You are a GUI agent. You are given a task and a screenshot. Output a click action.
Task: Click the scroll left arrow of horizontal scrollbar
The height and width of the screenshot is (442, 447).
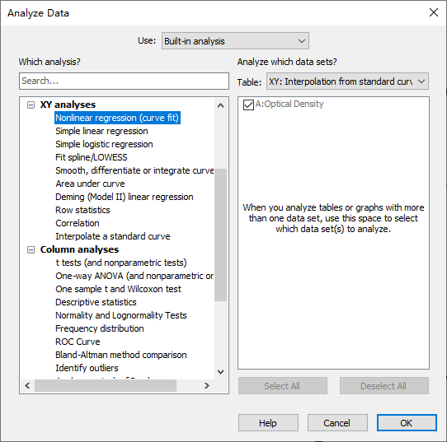[x=27, y=386]
